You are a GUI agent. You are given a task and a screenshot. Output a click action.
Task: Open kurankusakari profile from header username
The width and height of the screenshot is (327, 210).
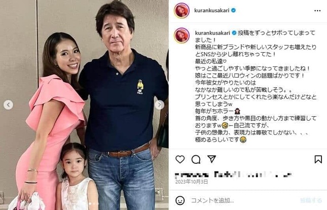tap(212, 10)
